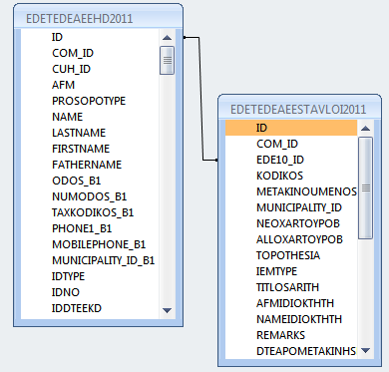Click scroll-down arrow in EDETEDEAEEHD2011 table
Screen dimensions: 389x372
point(167,310)
